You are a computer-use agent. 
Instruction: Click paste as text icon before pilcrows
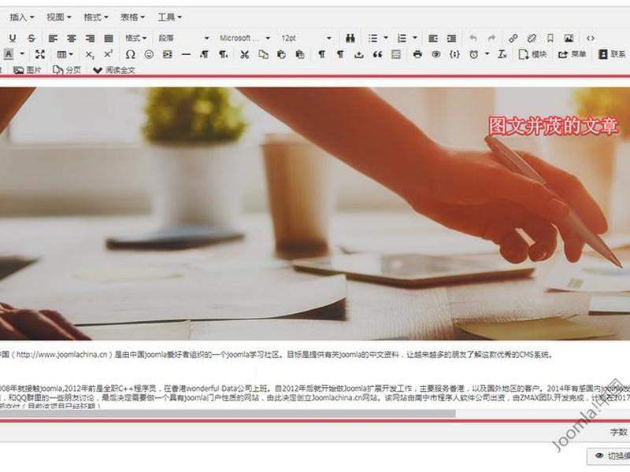pos(300,54)
